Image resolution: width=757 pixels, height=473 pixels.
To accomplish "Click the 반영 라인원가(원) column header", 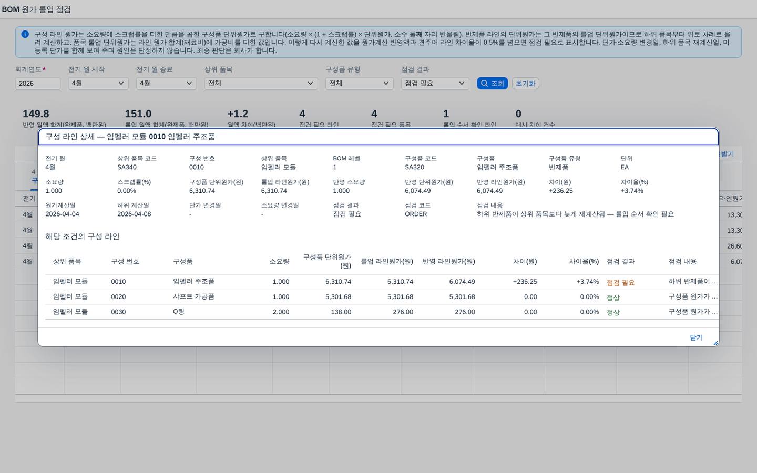I will coord(449,261).
